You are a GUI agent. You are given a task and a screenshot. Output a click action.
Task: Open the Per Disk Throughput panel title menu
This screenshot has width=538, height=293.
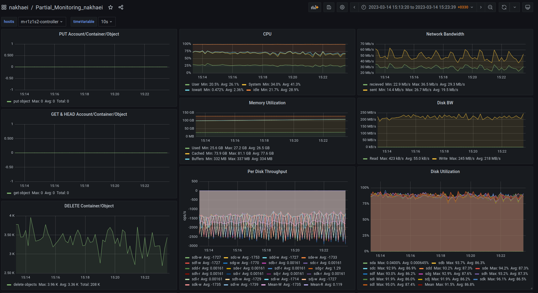tap(267, 172)
